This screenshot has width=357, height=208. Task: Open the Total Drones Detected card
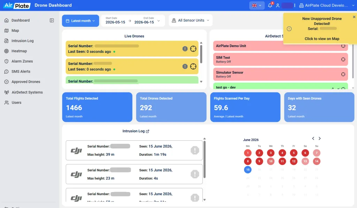click(x=171, y=107)
